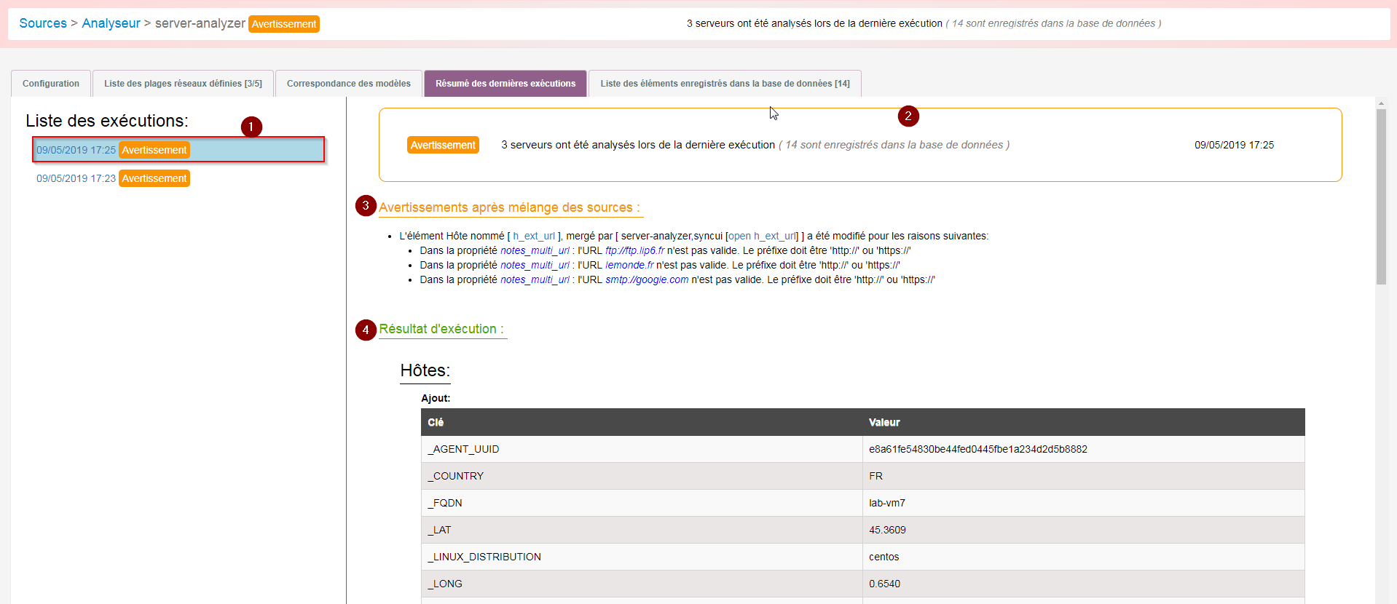
Task: Select the 09/05/2019 17:25 execution
Action: (x=76, y=150)
